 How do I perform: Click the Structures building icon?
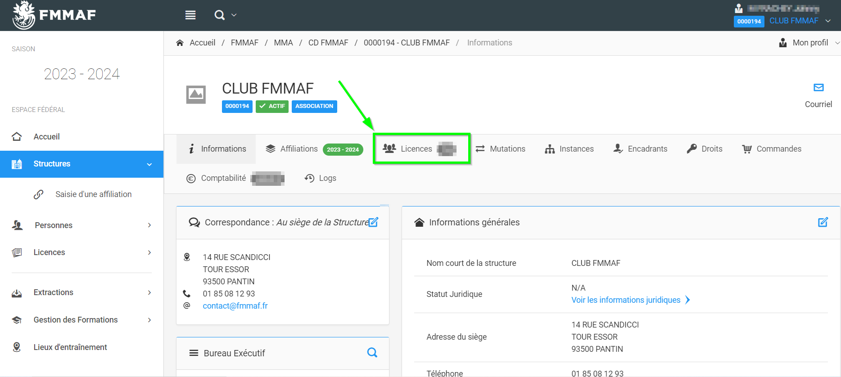tap(17, 164)
